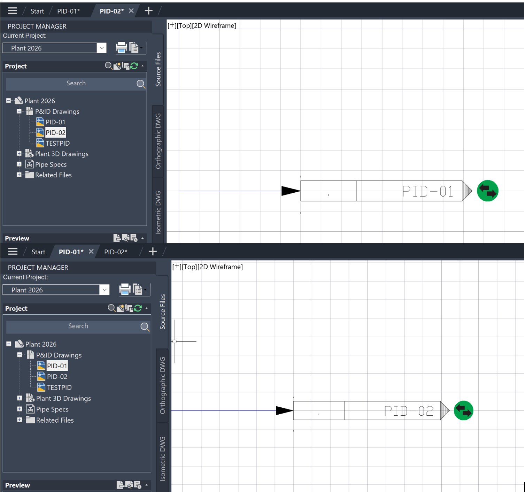Click the history clock icon in the bottom Preview header
Viewport: 526px width, 492px height.
pos(138,485)
